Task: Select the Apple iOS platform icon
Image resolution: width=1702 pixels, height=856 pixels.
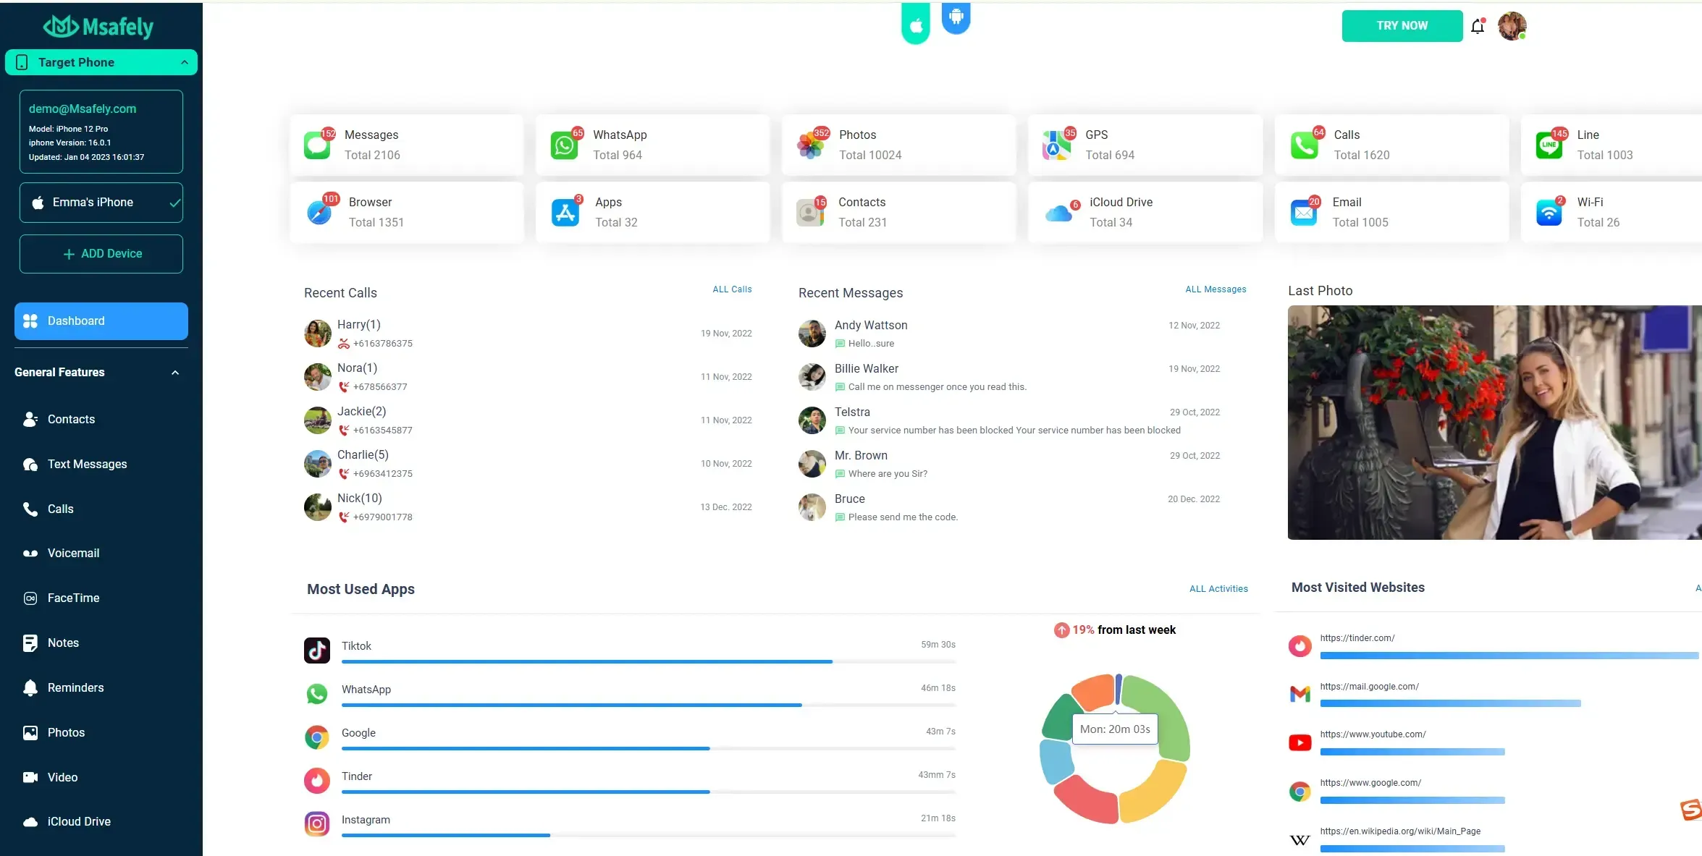Action: click(x=916, y=24)
